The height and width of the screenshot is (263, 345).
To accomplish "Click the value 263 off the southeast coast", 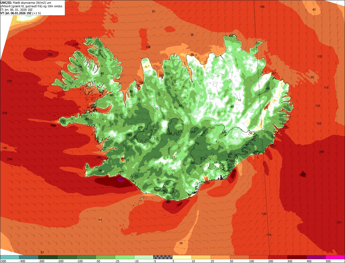I will [x=272, y=146].
